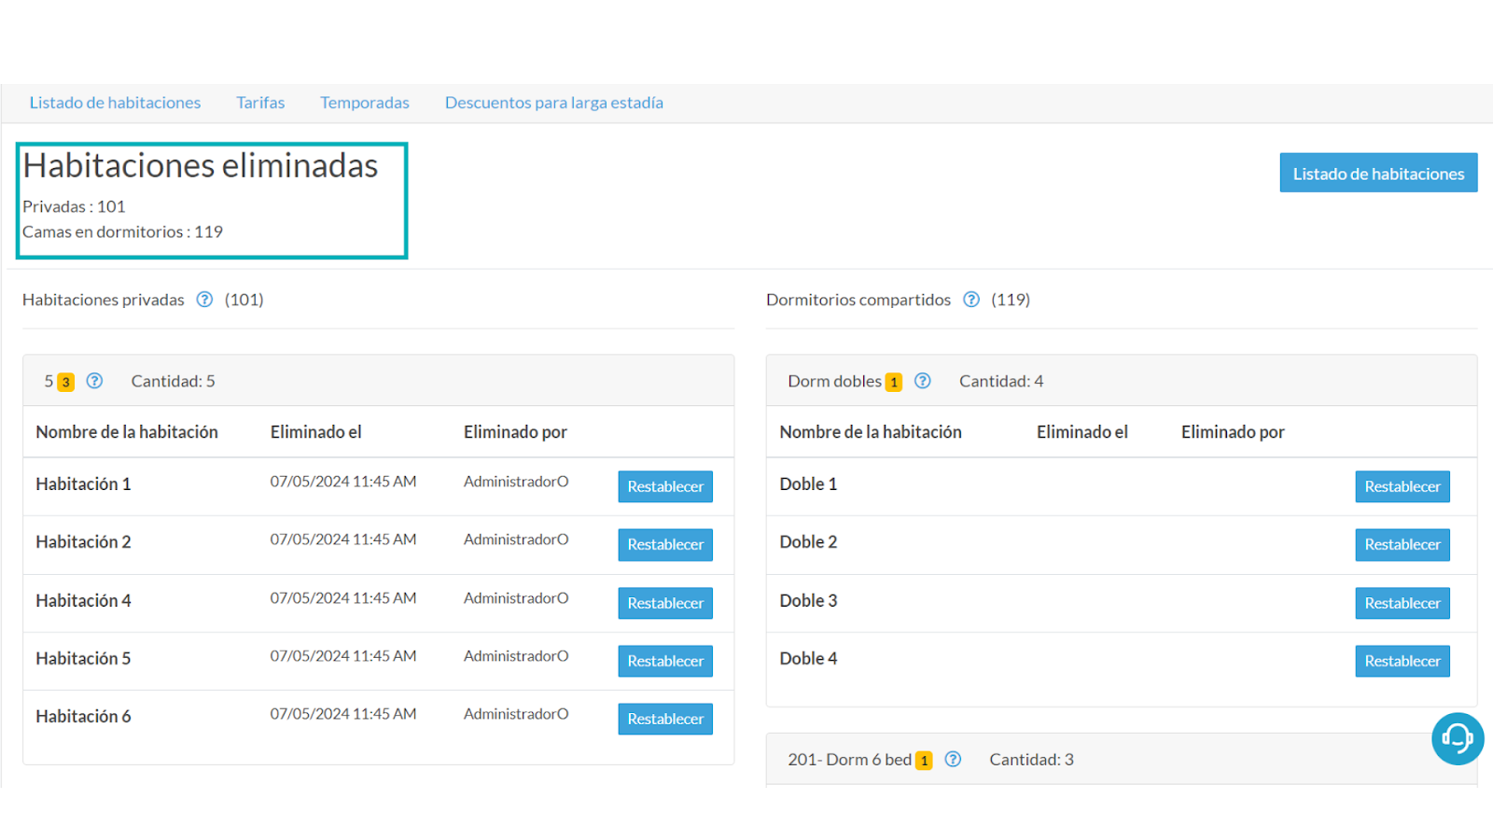Restore Habitación 1 with Restablecer
The height and width of the screenshot is (840, 1493).
coord(665,486)
